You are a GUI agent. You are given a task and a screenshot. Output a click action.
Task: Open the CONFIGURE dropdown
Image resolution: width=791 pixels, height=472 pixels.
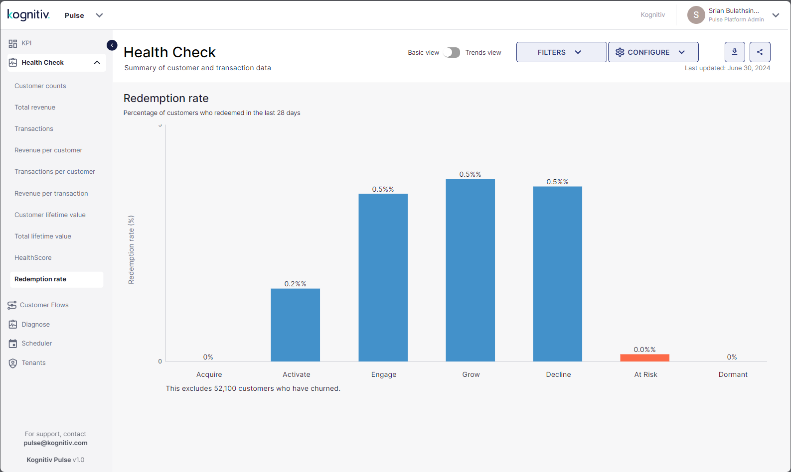pyautogui.click(x=653, y=52)
